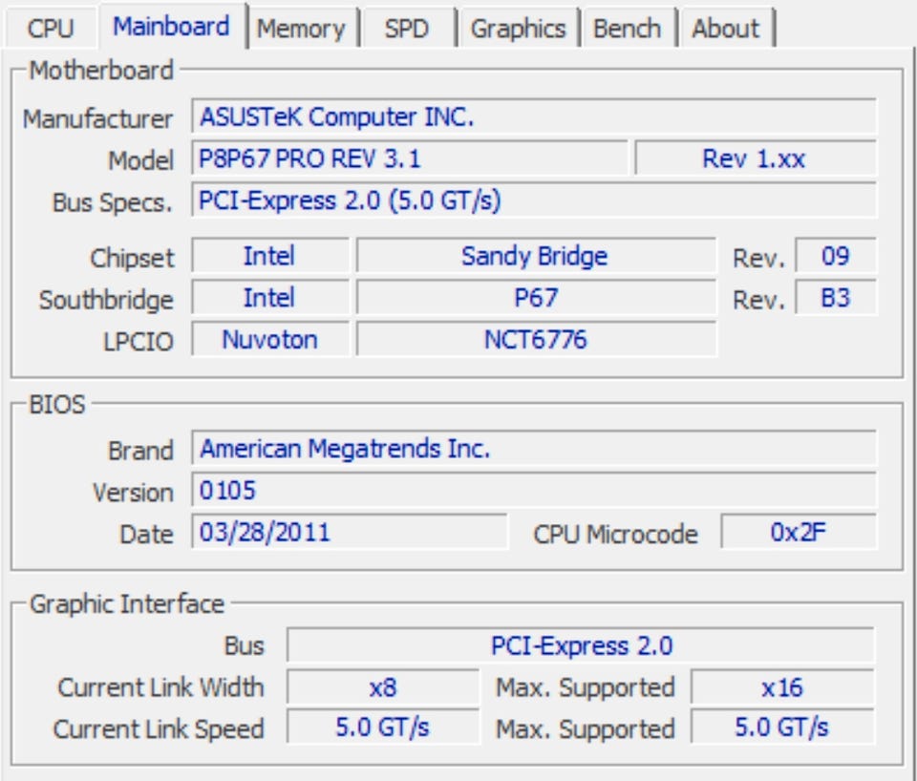The width and height of the screenshot is (917, 781).
Task: Click the P67 southbridge value
Action: [x=536, y=298]
